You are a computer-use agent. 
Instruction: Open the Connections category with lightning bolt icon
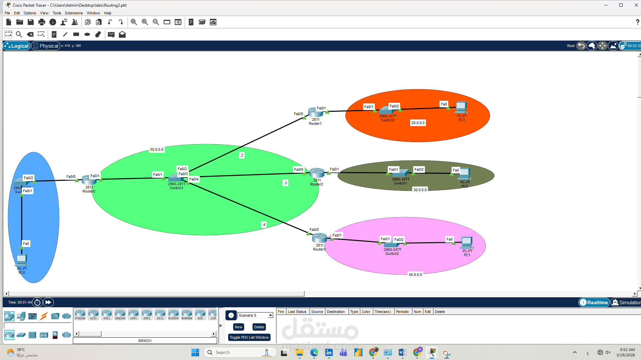(x=43, y=316)
